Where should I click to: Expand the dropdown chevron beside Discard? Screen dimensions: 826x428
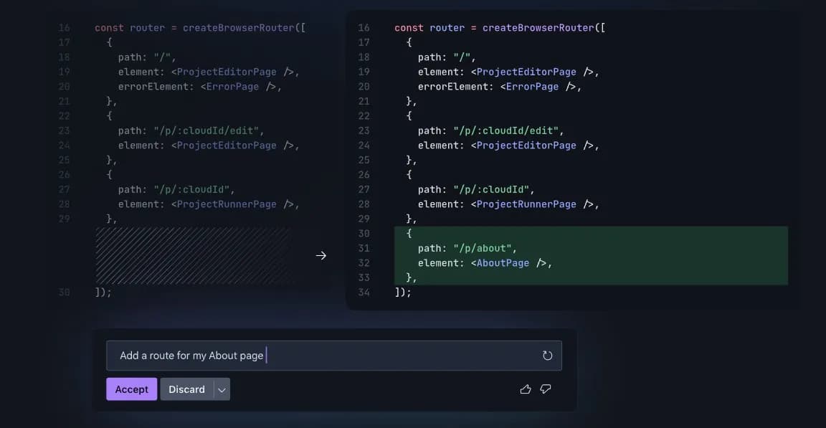pos(222,389)
